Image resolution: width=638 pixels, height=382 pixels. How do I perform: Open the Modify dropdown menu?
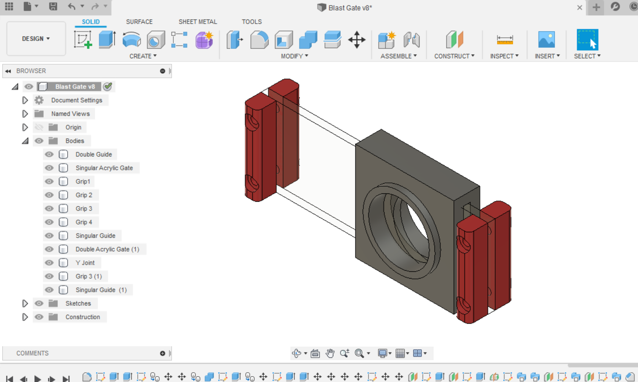pyautogui.click(x=294, y=56)
